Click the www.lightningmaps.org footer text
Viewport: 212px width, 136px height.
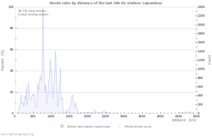tap(17, 134)
